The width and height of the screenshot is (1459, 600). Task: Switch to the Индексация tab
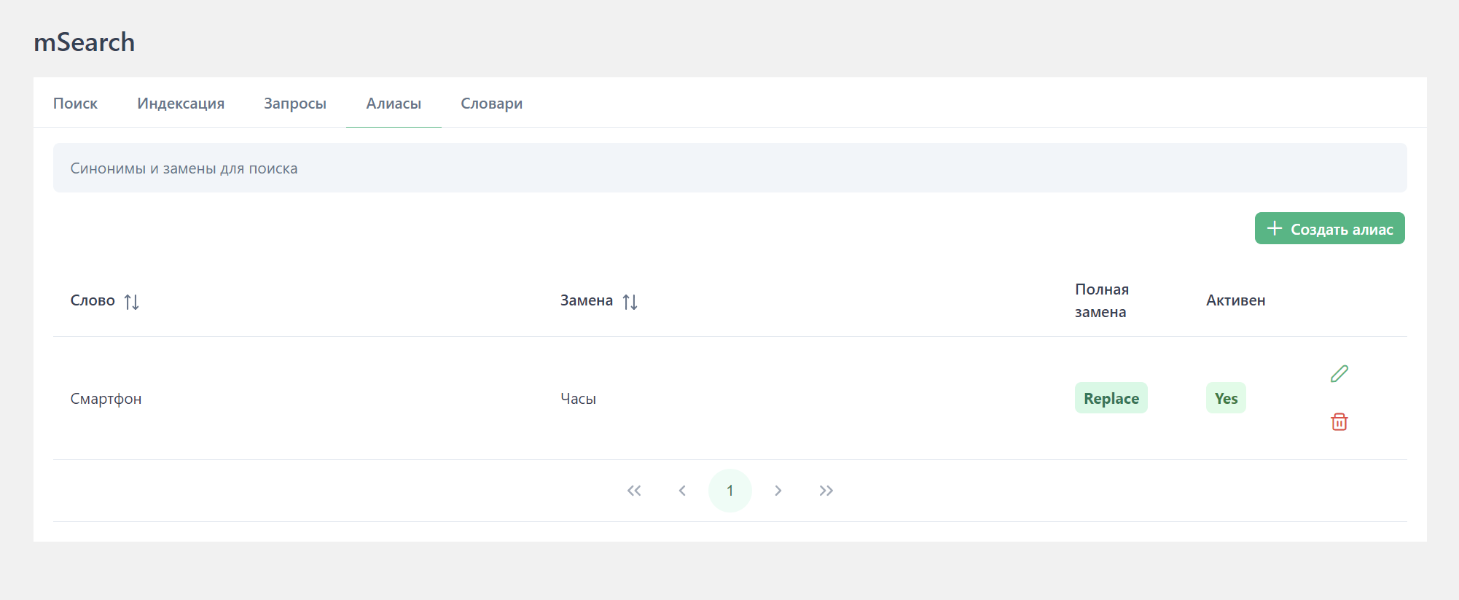[181, 104]
